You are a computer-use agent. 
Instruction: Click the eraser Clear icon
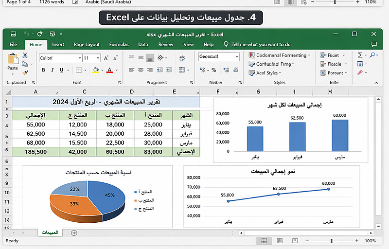360,72
